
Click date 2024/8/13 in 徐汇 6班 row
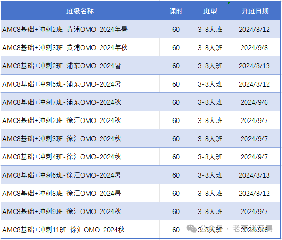(x=254, y=175)
